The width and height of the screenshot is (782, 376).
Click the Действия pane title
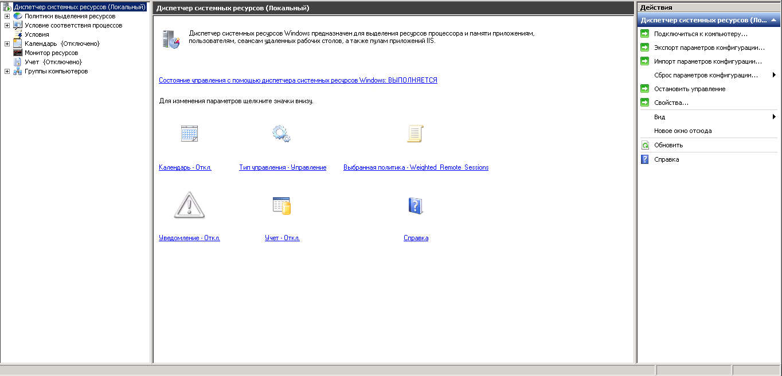(x=656, y=7)
